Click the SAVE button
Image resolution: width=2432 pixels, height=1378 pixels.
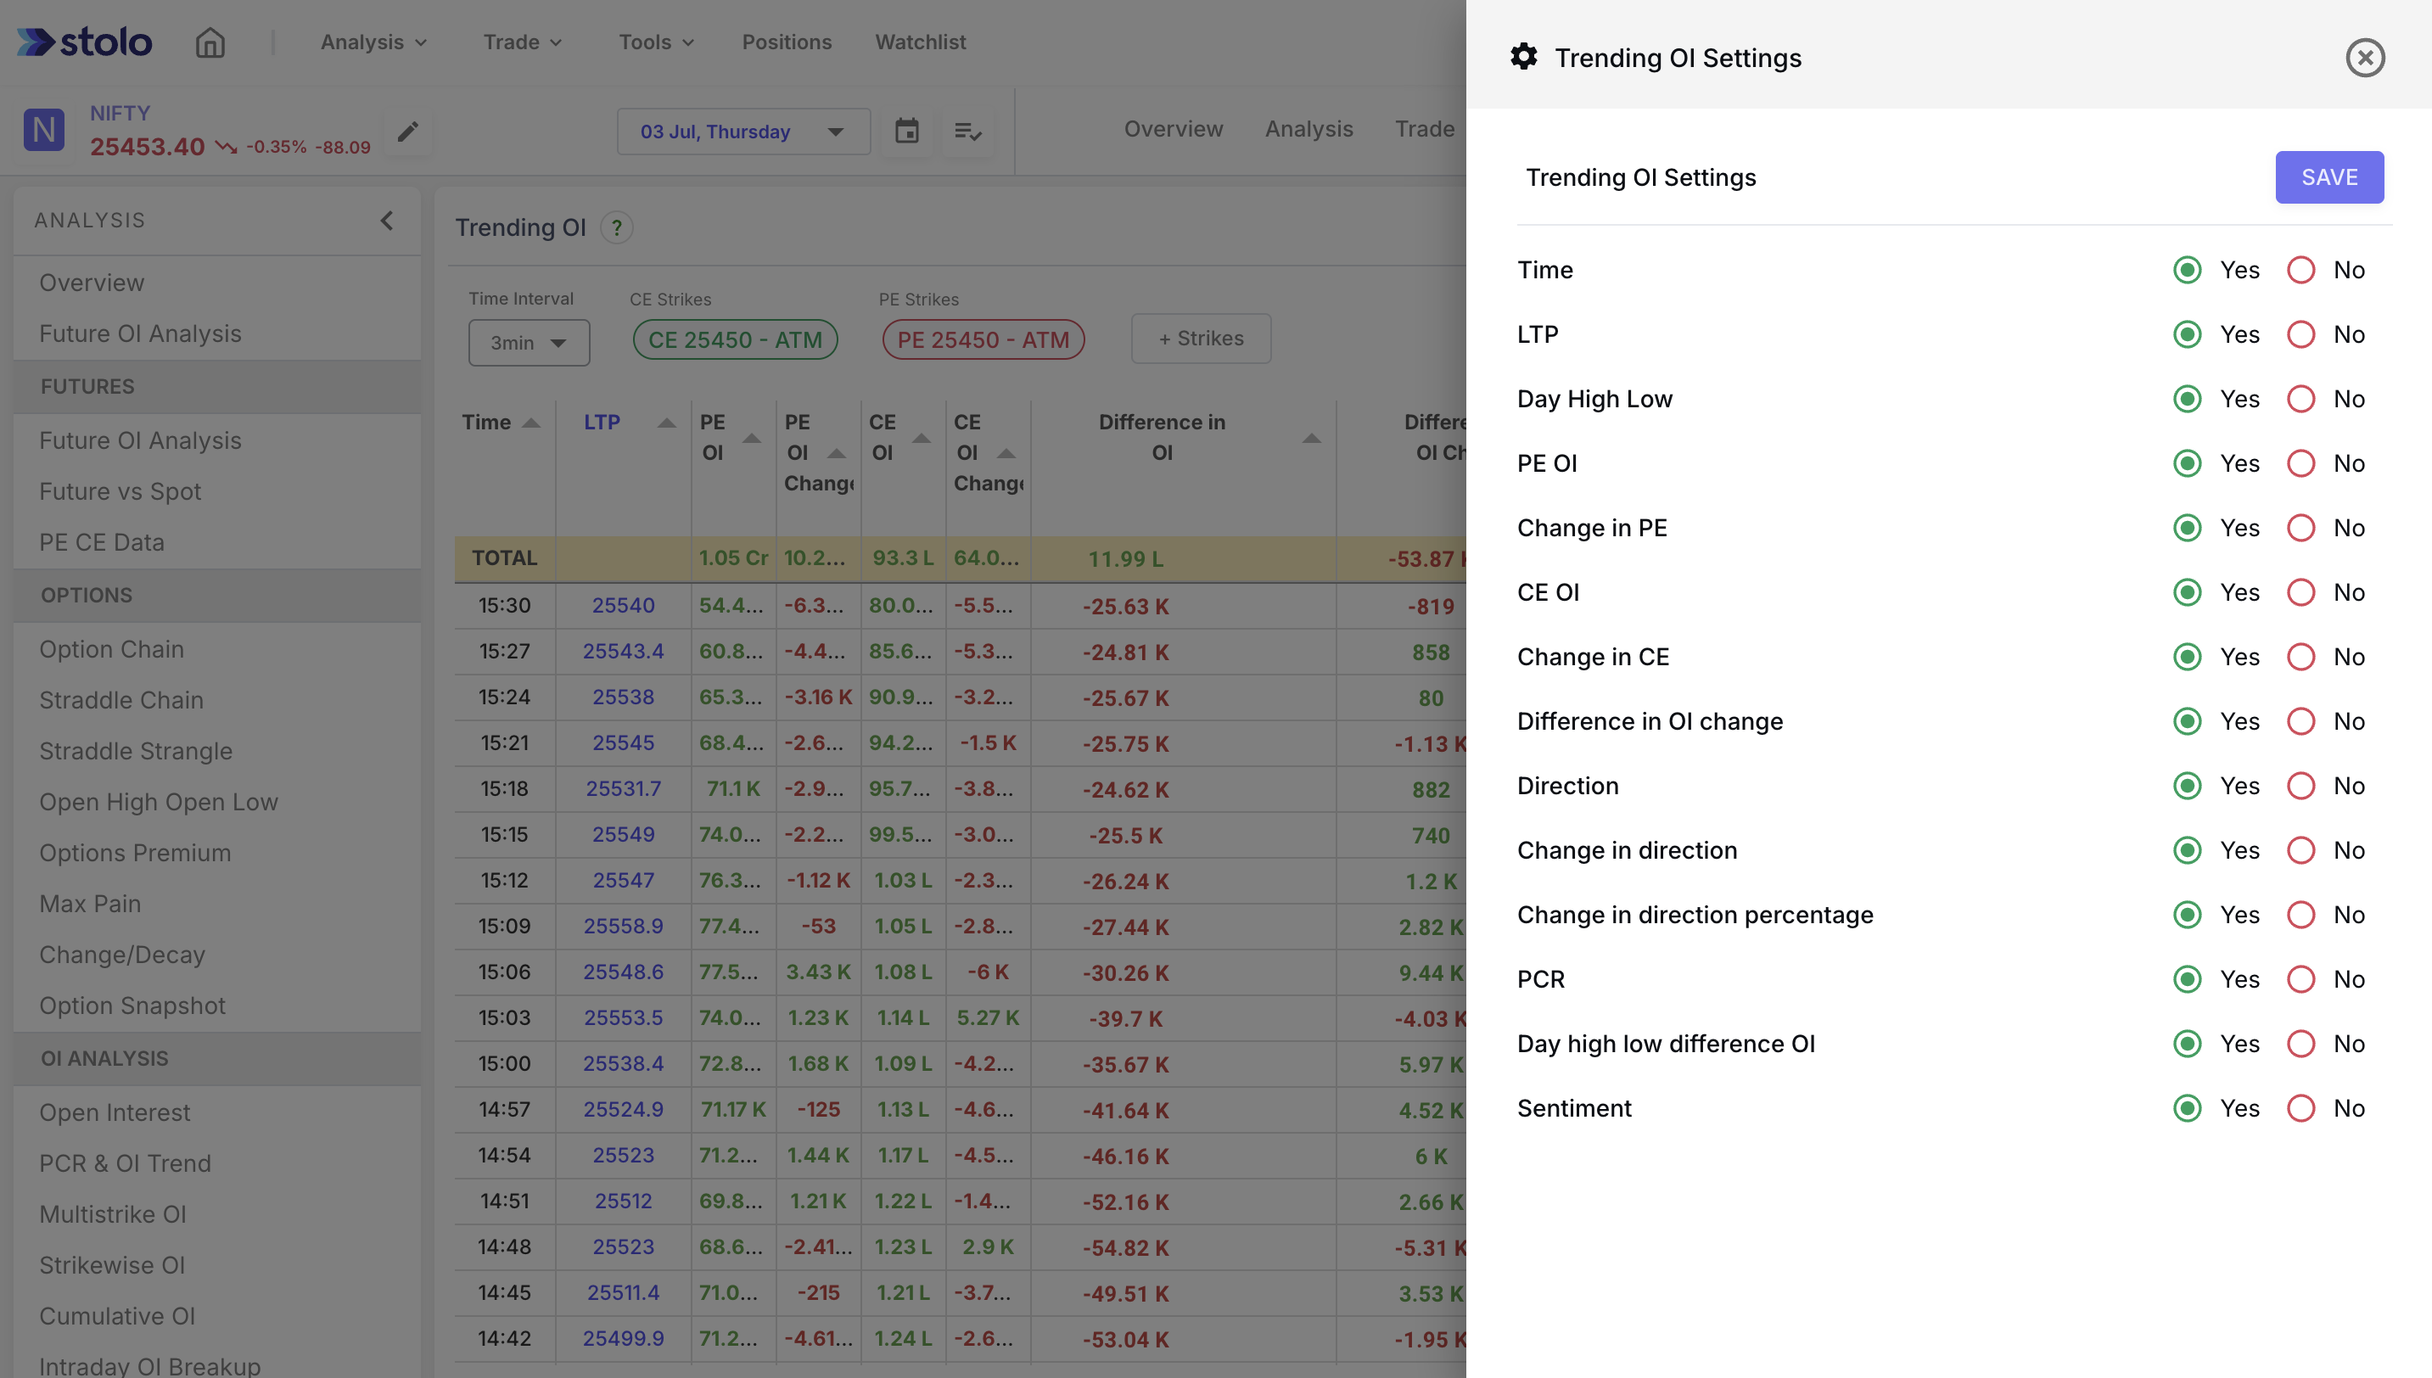2328,177
